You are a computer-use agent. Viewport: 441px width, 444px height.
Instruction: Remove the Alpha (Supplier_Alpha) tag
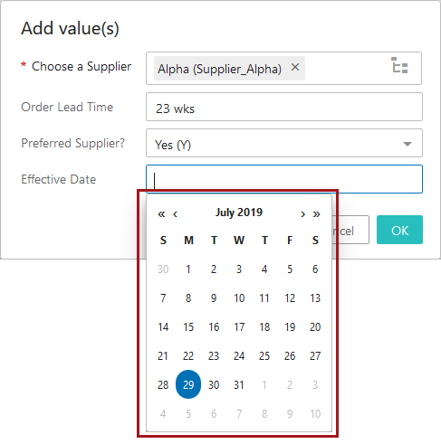click(x=295, y=67)
